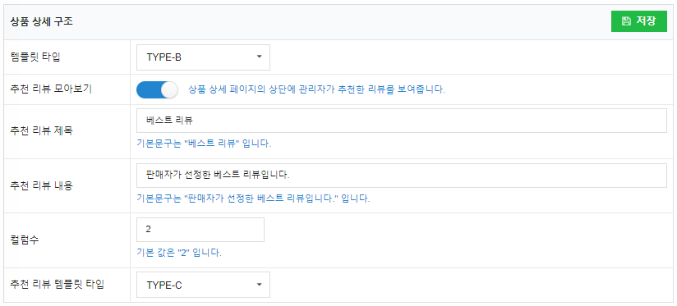Image resolution: width=677 pixels, height=306 pixels.
Task: Focus the 추천 리뷰 내용 input field
Action: [x=402, y=176]
